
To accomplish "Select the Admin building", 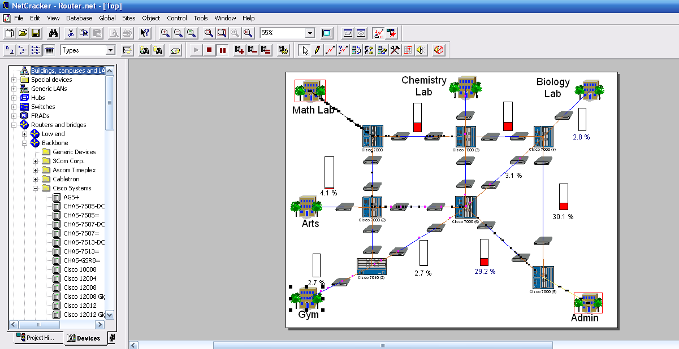I will [x=588, y=303].
